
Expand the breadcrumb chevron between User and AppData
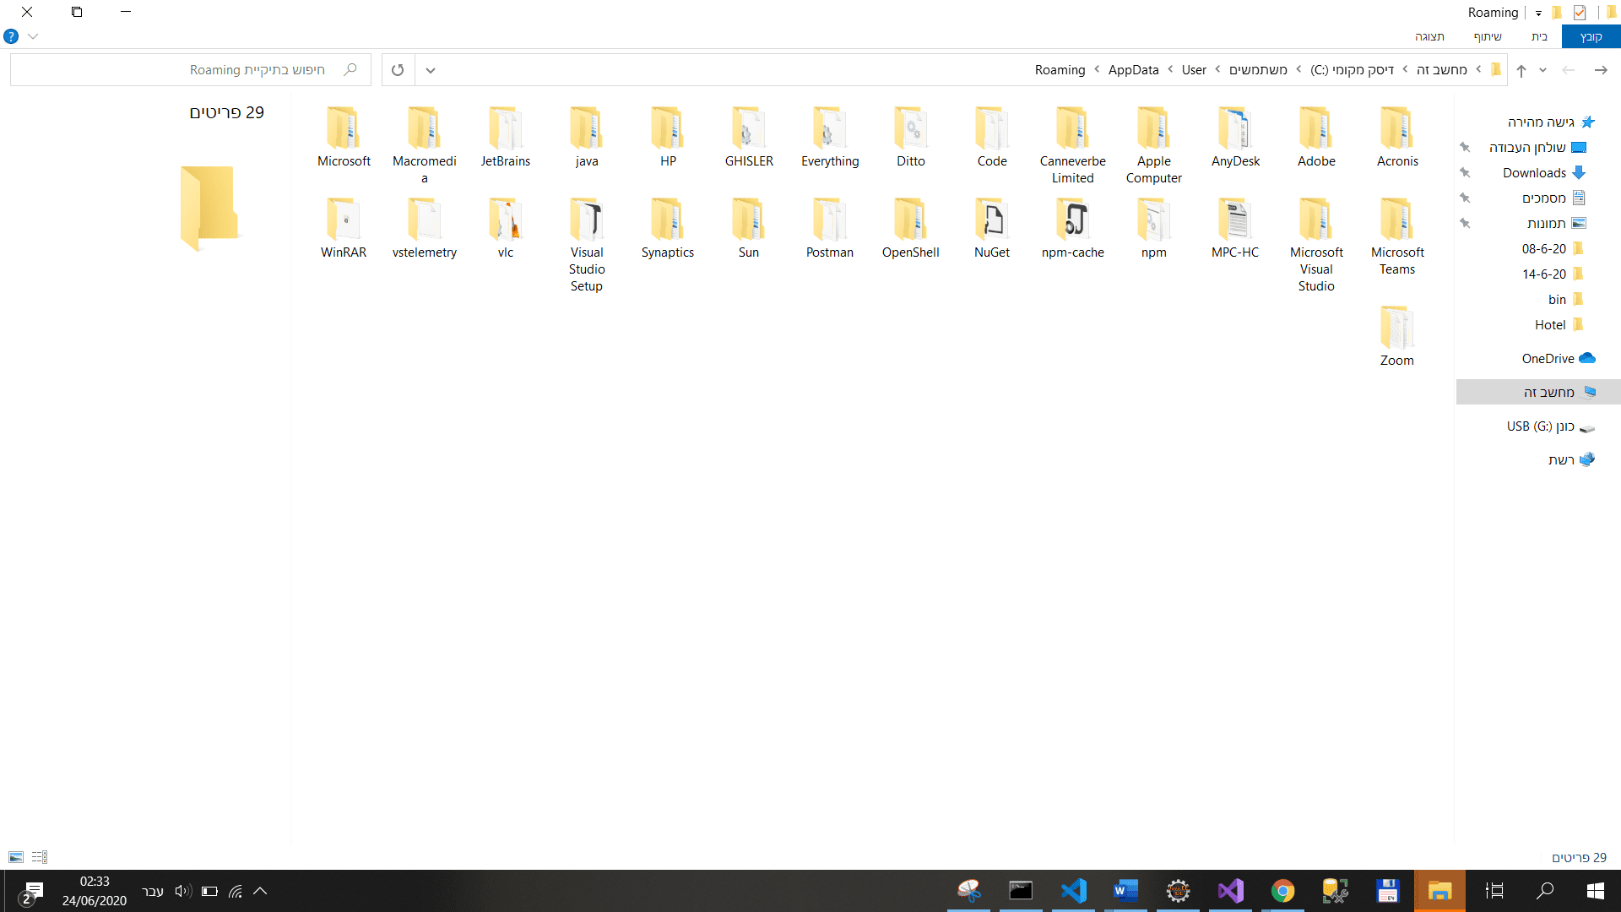click(x=1170, y=69)
